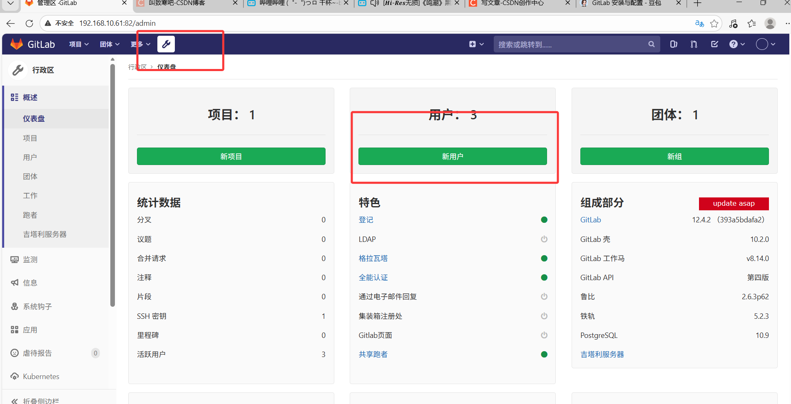Open the to-do list icon
The width and height of the screenshot is (791, 404).
(x=714, y=44)
